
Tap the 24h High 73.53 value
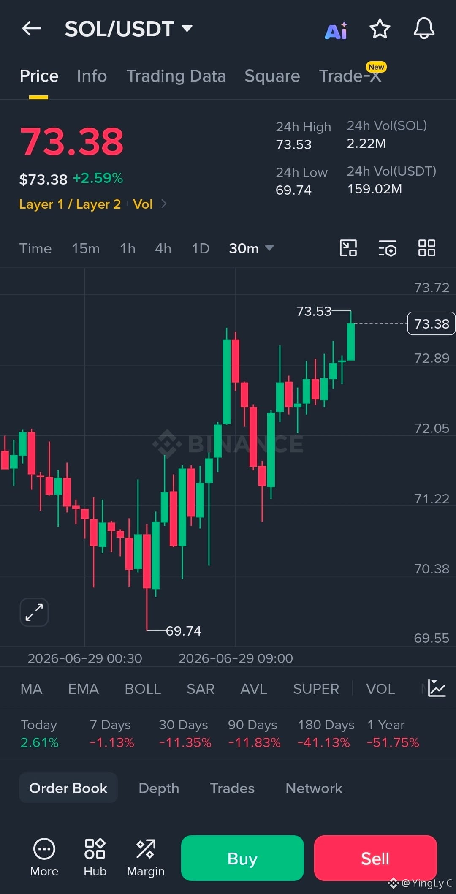pos(293,144)
